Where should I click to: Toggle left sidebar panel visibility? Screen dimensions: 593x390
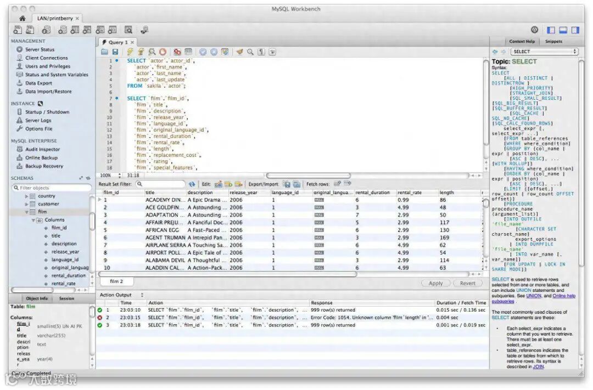(x=551, y=30)
